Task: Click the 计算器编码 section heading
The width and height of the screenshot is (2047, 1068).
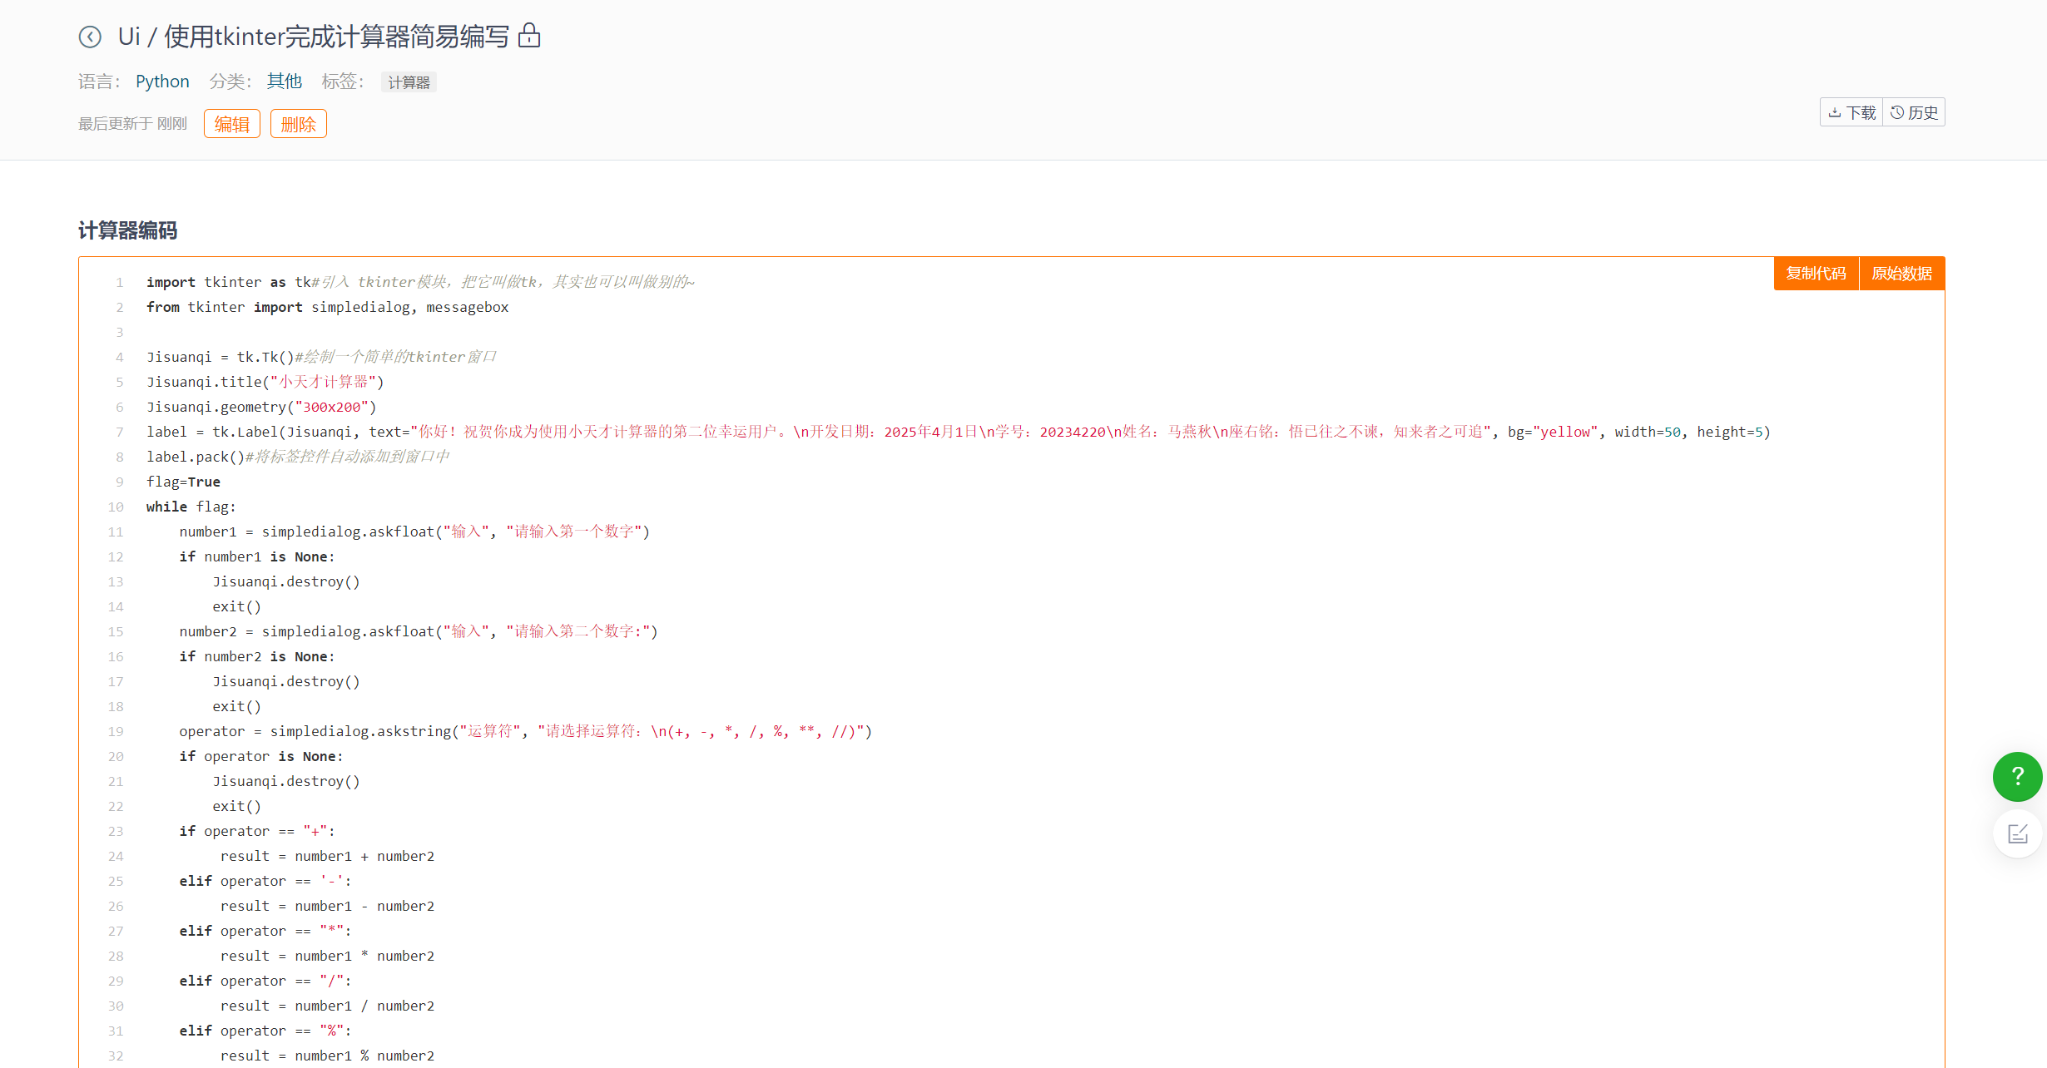Action: click(127, 230)
